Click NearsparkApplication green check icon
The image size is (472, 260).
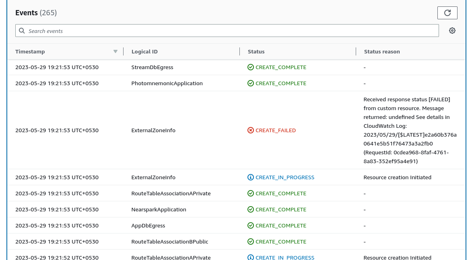[x=250, y=209]
